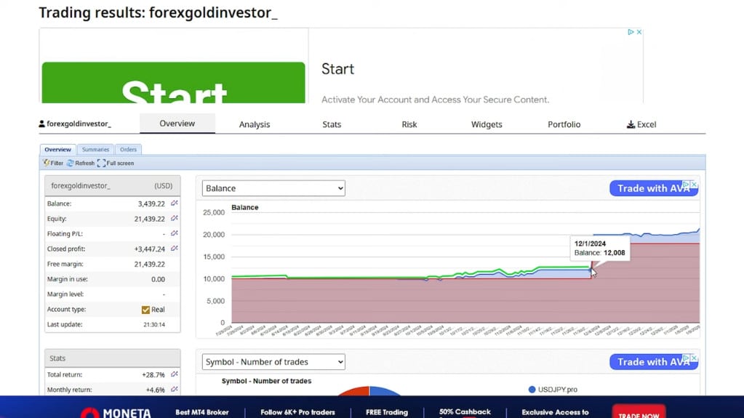
Task: Open the Balance chart type dropdown
Action: pyautogui.click(x=273, y=188)
